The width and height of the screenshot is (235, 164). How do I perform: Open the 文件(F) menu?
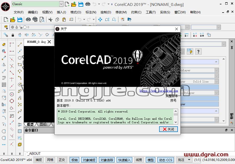click(x=19, y=12)
